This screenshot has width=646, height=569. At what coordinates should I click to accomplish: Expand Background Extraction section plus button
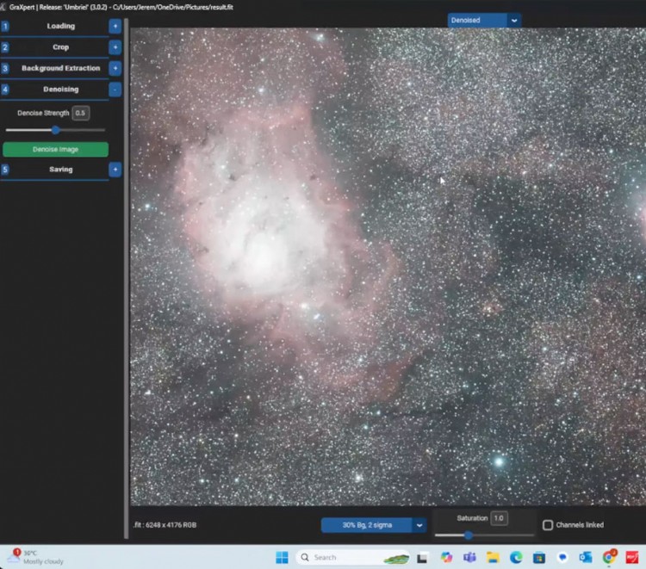click(x=115, y=68)
